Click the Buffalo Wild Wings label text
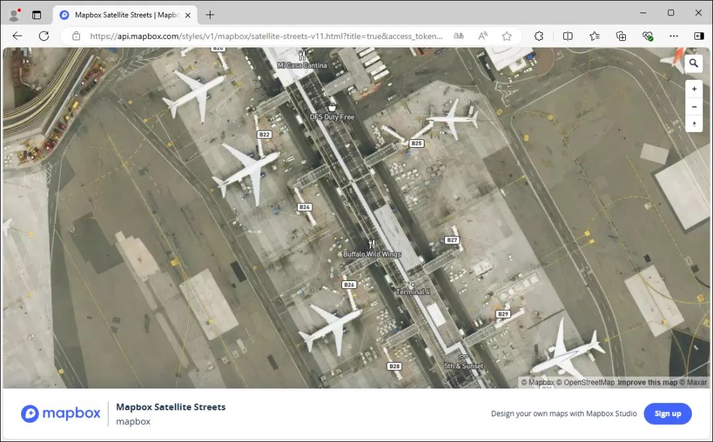Image resolution: width=713 pixels, height=442 pixels. [372, 254]
